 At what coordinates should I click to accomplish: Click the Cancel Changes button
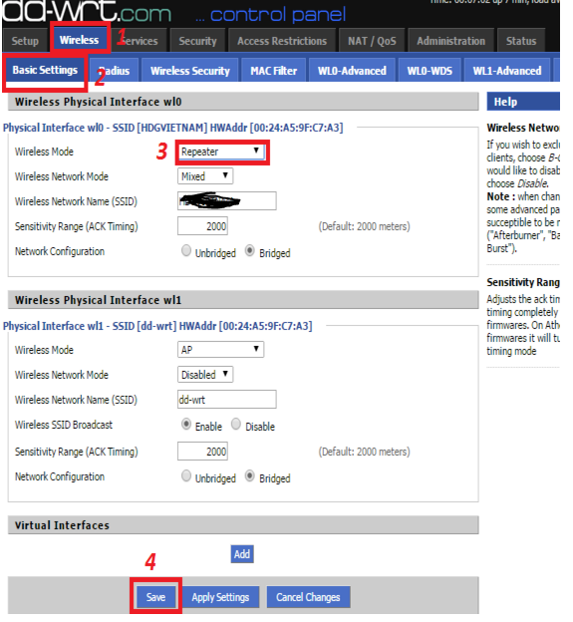(x=308, y=597)
